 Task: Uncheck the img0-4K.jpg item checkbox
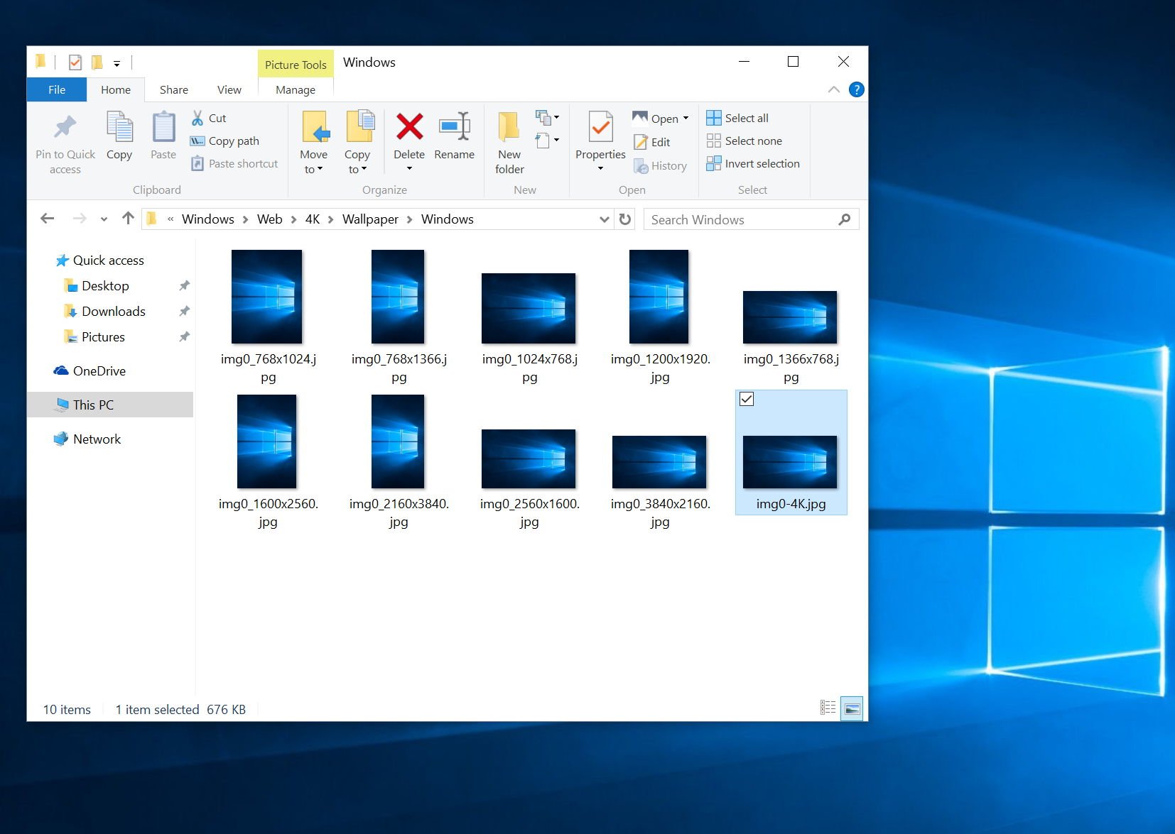(747, 399)
